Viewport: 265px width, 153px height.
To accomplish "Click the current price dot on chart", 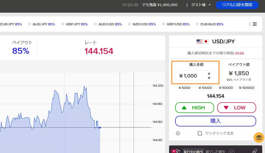I will click(x=100, y=128).
